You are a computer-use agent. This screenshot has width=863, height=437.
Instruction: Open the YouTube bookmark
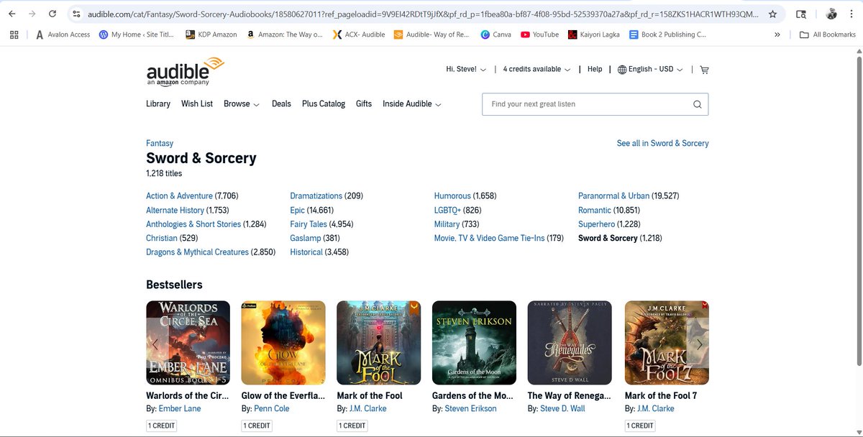[x=540, y=34]
